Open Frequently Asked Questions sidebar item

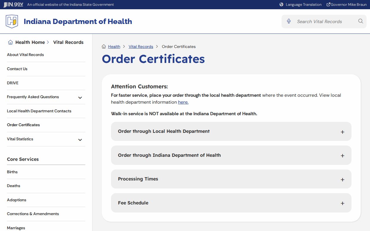pos(33,97)
